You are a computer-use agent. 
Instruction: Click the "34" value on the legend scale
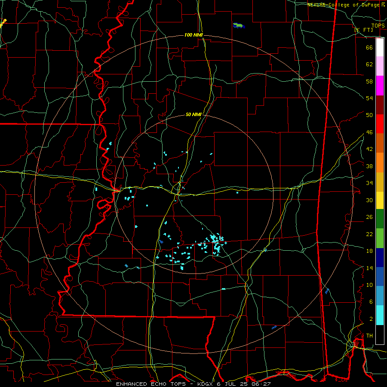pyautogui.click(x=369, y=183)
